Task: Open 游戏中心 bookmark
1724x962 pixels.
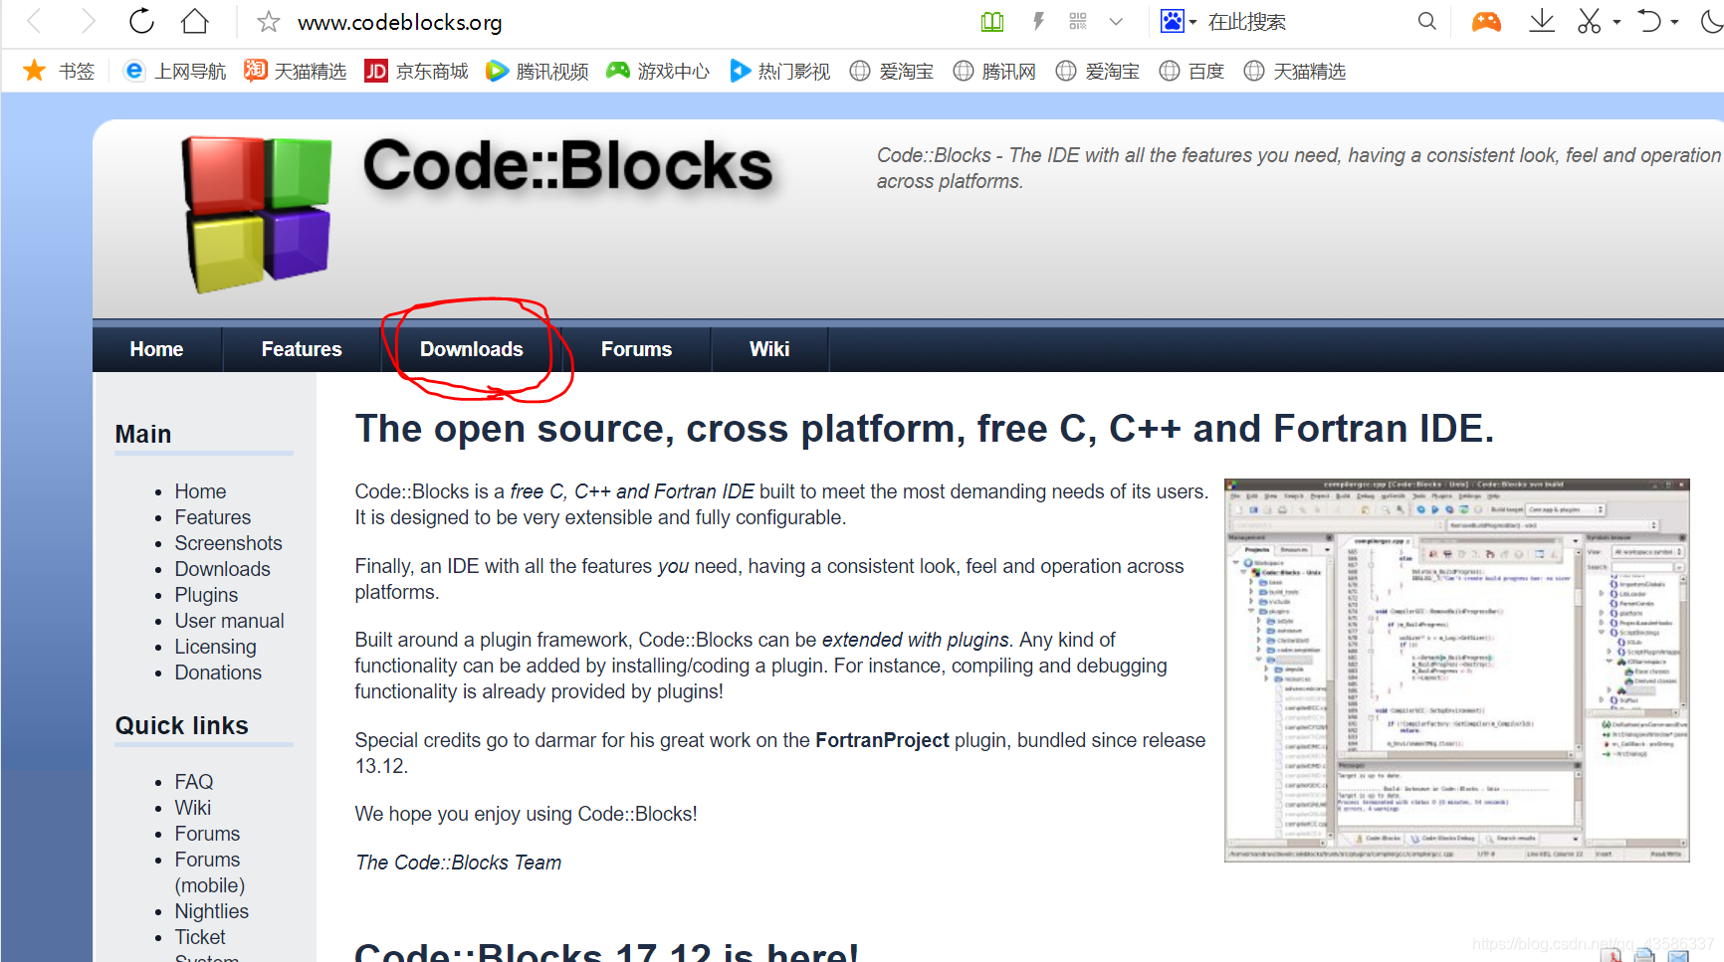Action: point(658,71)
